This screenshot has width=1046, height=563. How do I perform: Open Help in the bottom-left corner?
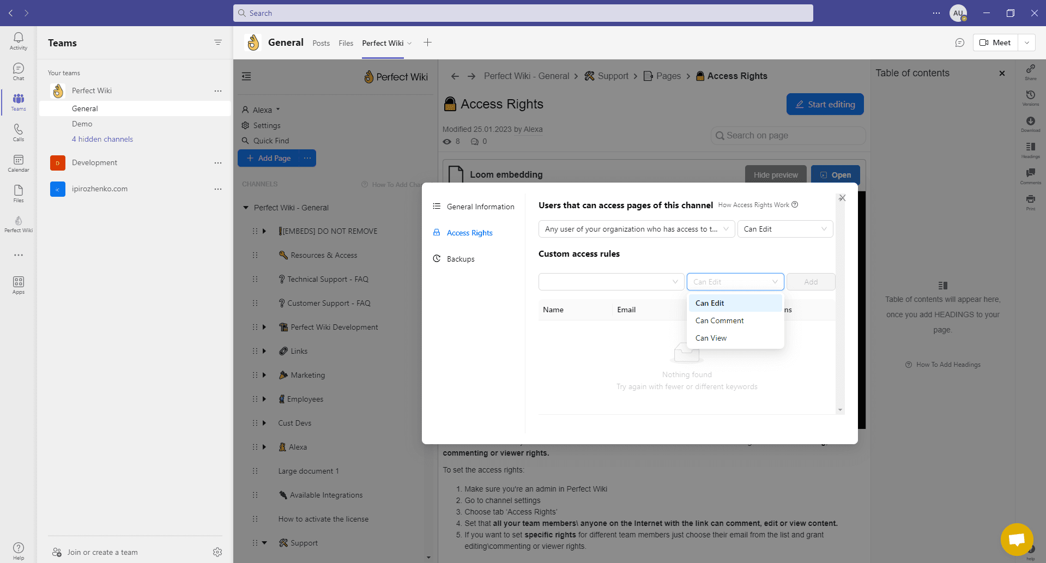pyautogui.click(x=19, y=551)
